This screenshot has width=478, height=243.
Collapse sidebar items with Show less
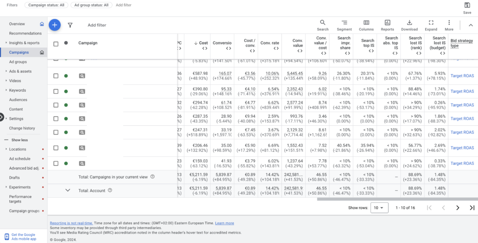tap(17, 140)
